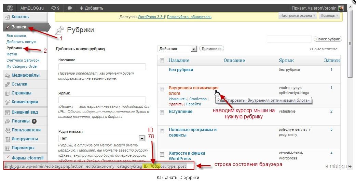Open the Медиафайлы menu item
This screenshot has width=356, height=181.
tap(26, 75)
